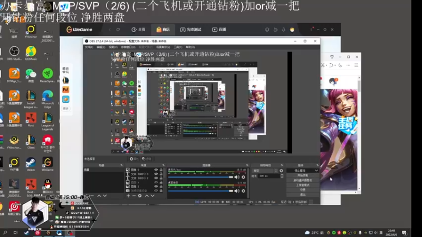Pop out the 混音器 dock panel
This screenshot has height=237, width=422.
(x=247, y=165)
